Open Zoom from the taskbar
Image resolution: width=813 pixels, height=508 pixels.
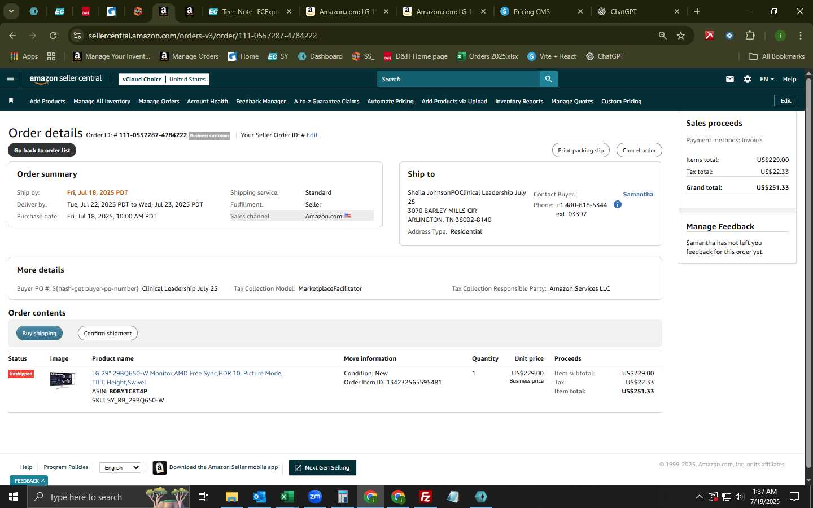tap(315, 497)
